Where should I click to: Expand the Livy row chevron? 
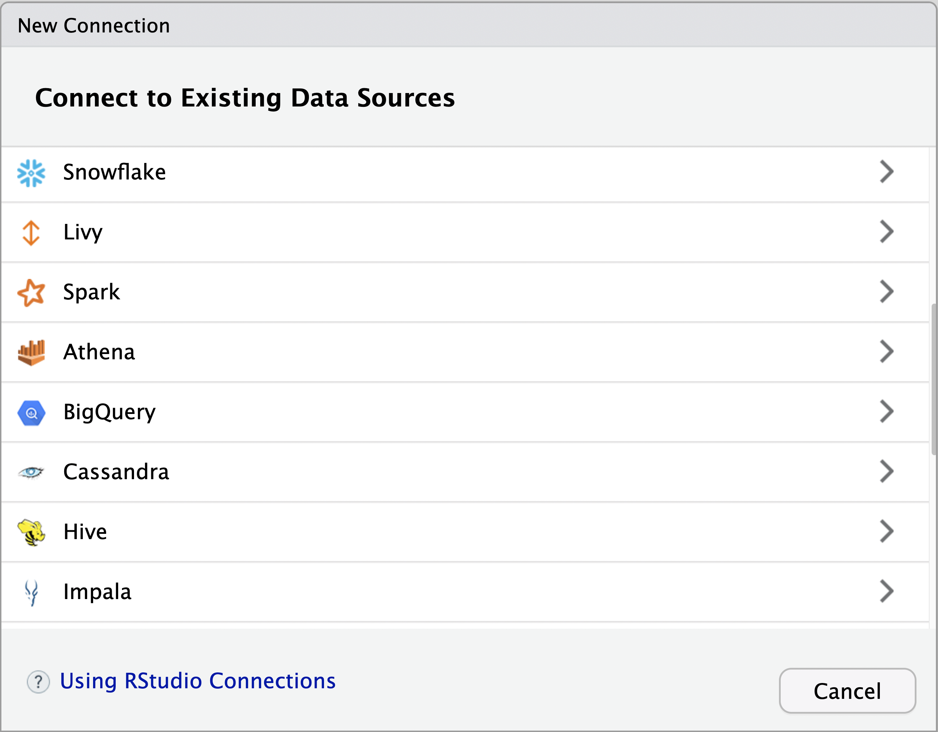click(x=887, y=232)
